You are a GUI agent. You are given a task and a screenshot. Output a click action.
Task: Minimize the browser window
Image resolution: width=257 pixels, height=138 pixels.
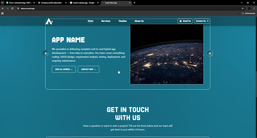(x=242, y=3)
